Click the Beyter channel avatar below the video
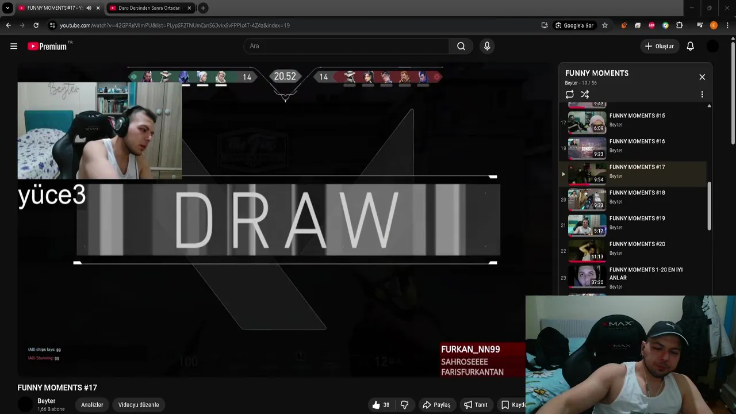The height and width of the screenshot is (414, 736). pos(25,405)
